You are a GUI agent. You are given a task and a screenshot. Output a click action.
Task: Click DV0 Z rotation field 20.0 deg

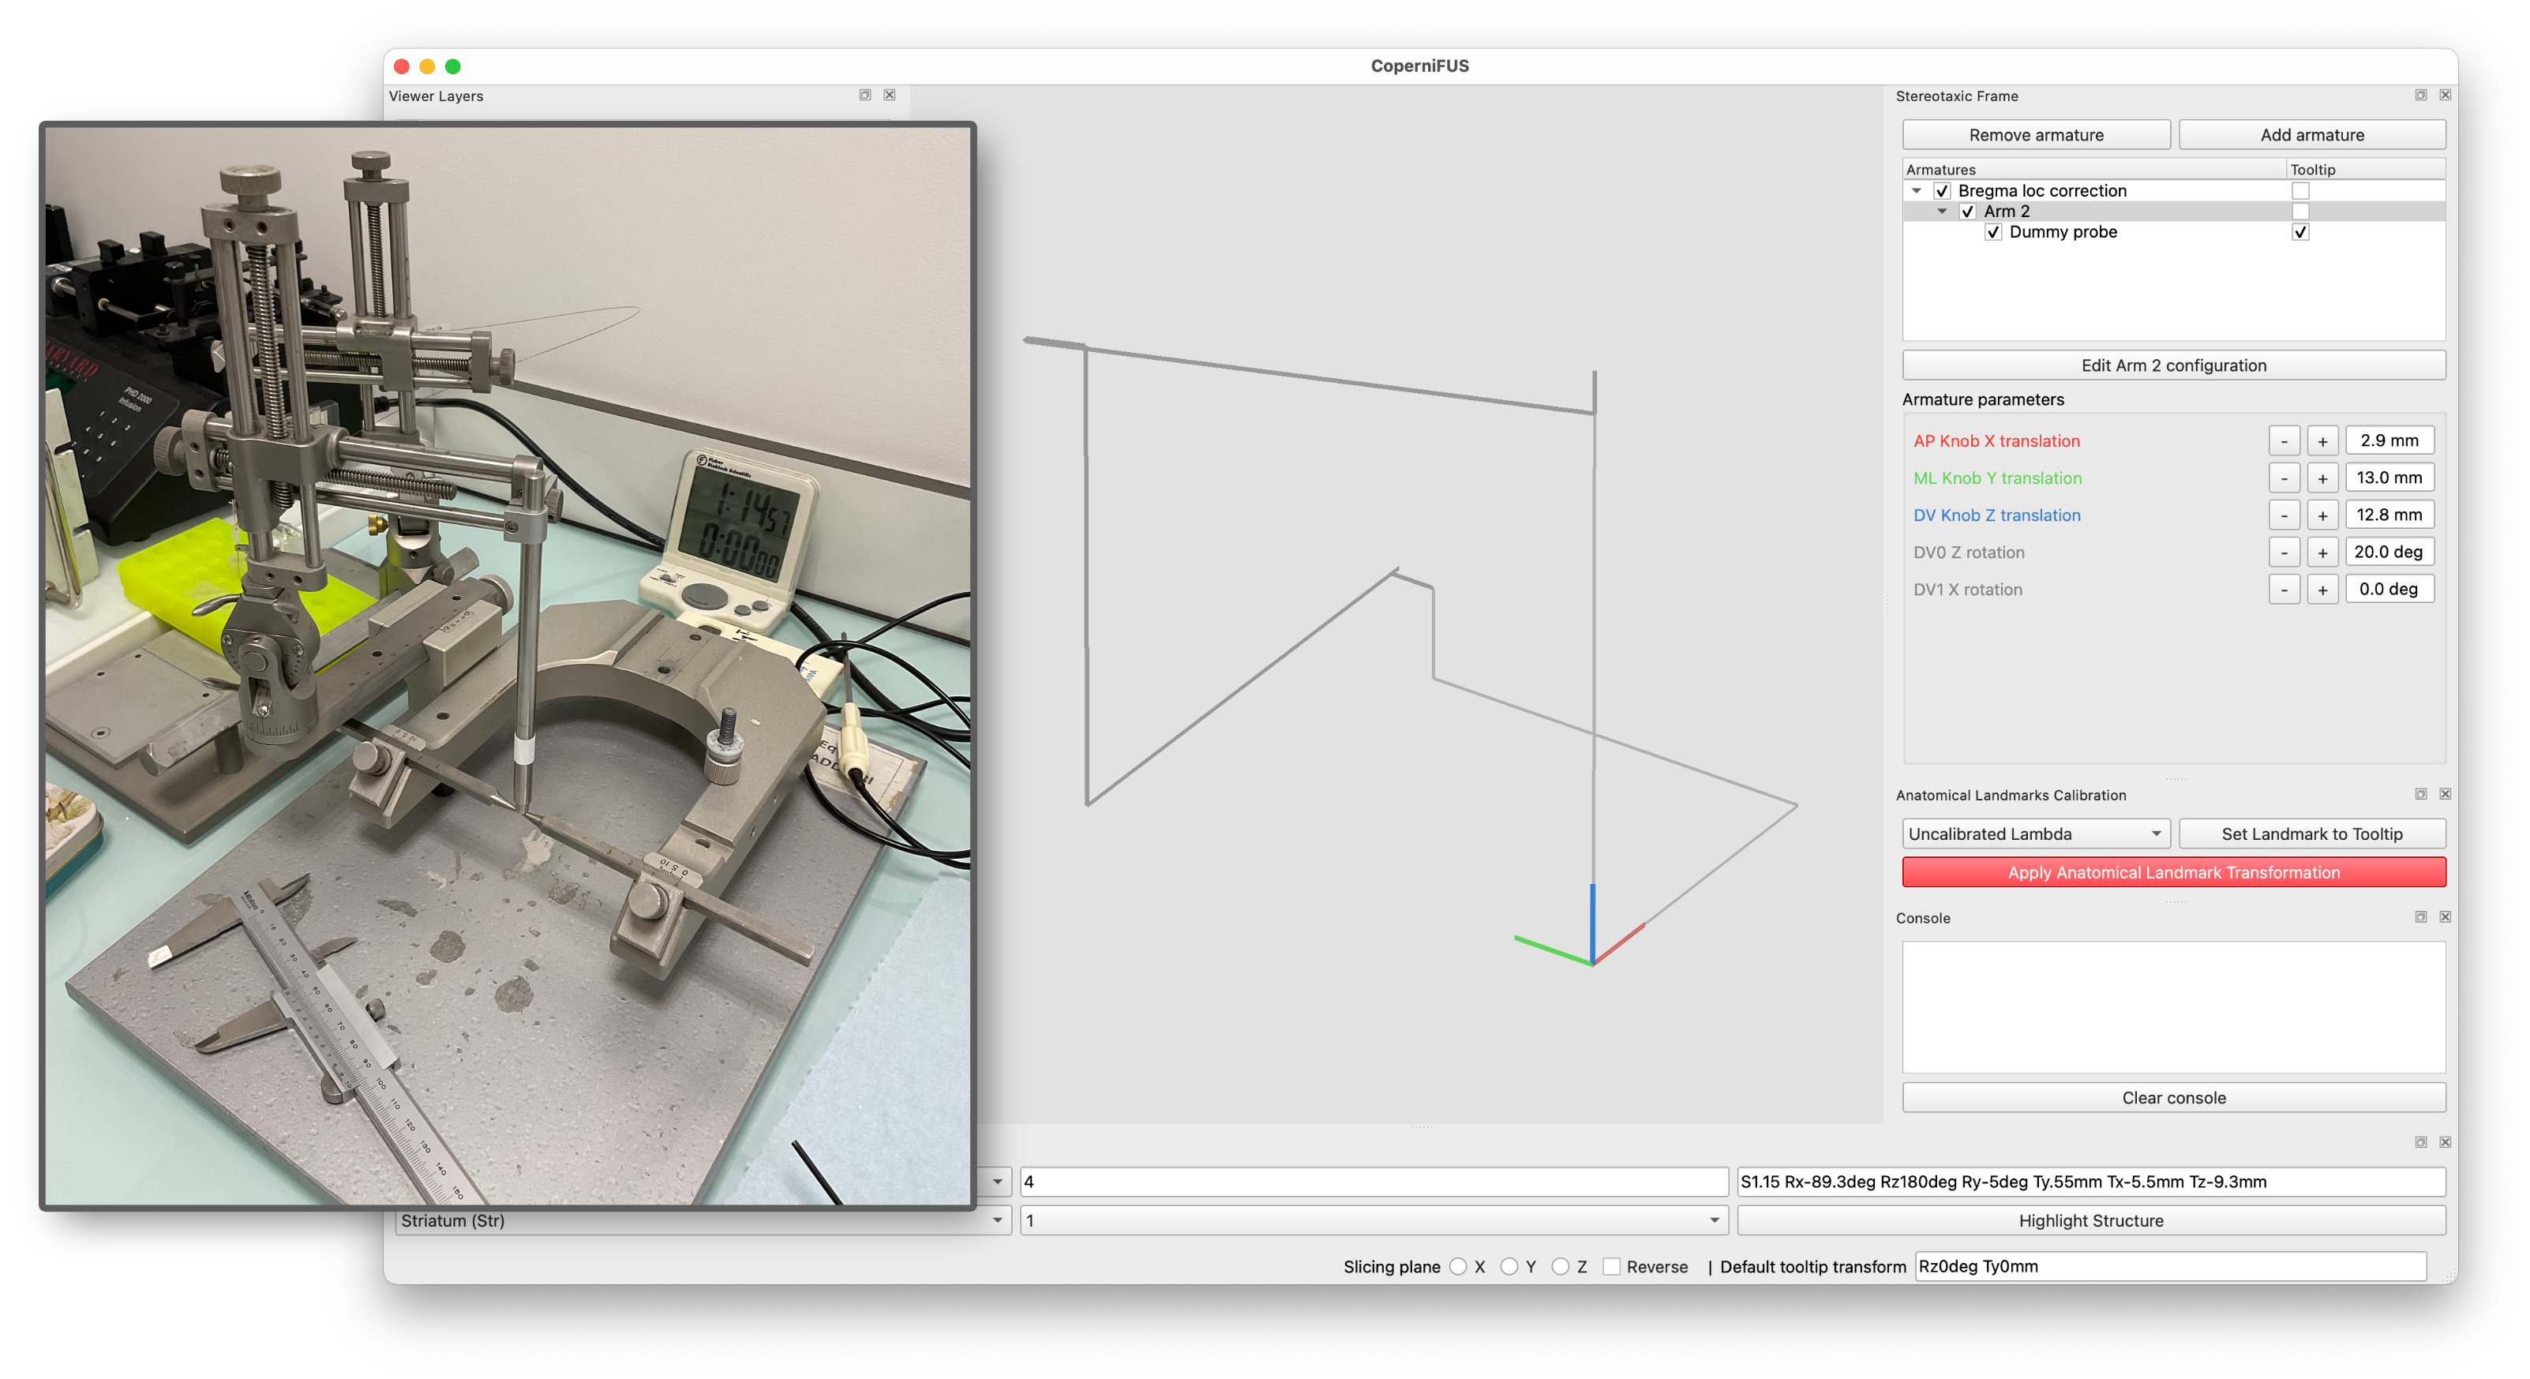point(2389,552)
